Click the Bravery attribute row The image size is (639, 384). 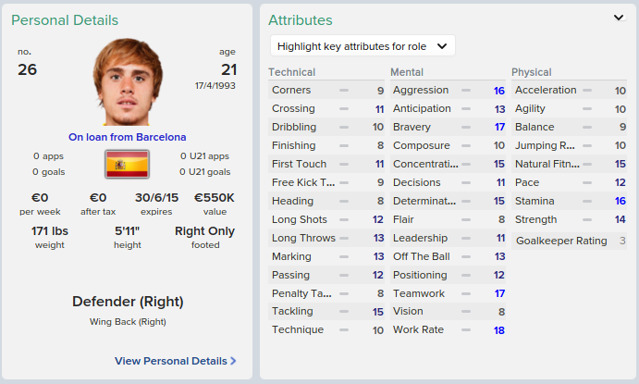pos(448,127)
